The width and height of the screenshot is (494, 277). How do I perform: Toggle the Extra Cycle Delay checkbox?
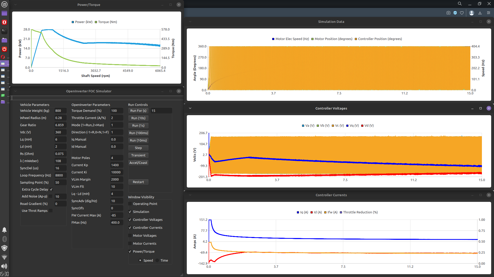pyautogui.click(x=51, y=189)
